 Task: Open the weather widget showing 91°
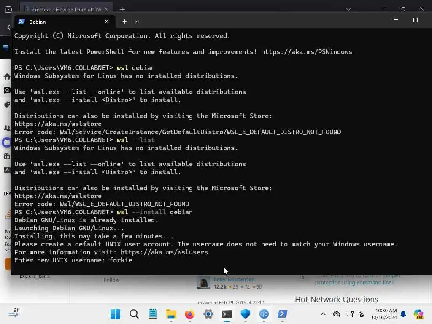coord(14,313)
